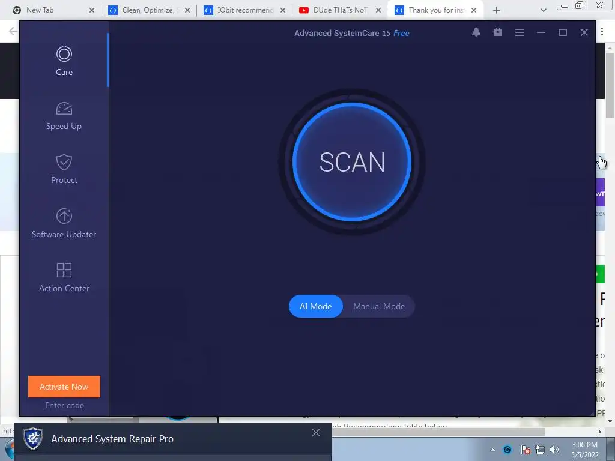Open the volume speaker tray icon
Screen dimensions: 615x461
pyautogui.click(x=554, y=450)
